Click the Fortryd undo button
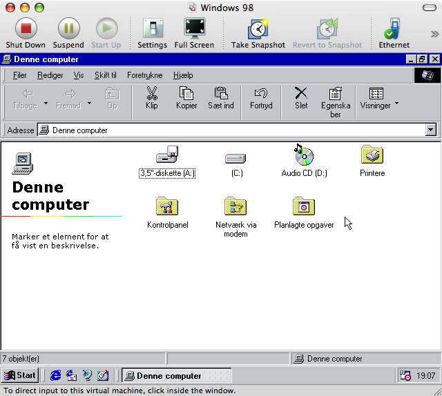The width and height of the screenshot is (442, 396). [261, 98]
